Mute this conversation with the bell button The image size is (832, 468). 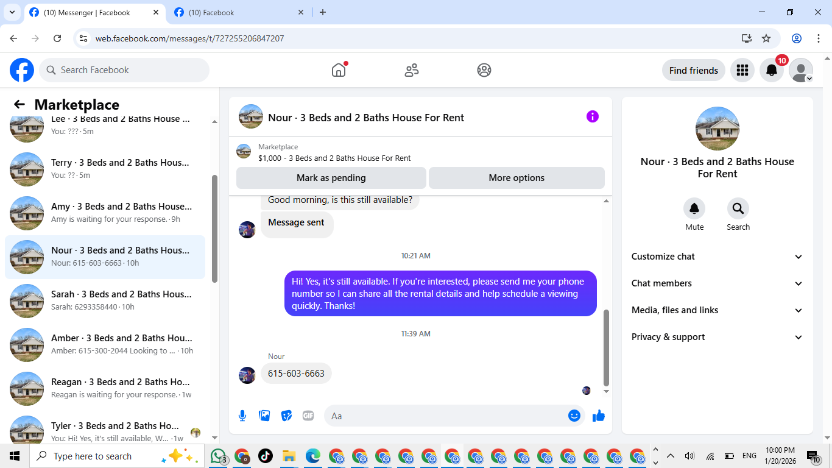tap(694, 209)
